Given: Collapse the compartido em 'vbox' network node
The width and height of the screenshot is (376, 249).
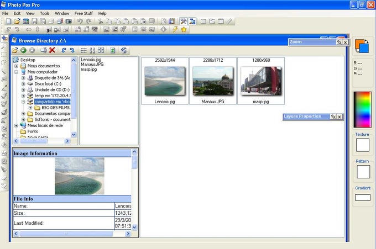Looking at the screenshot, I should 23,102.
